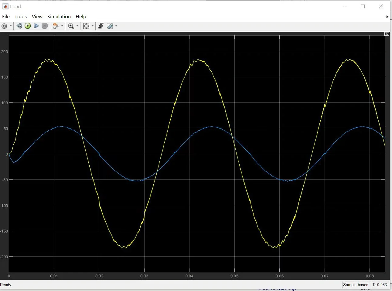Open the Tools menu

(x=21, y=16)
